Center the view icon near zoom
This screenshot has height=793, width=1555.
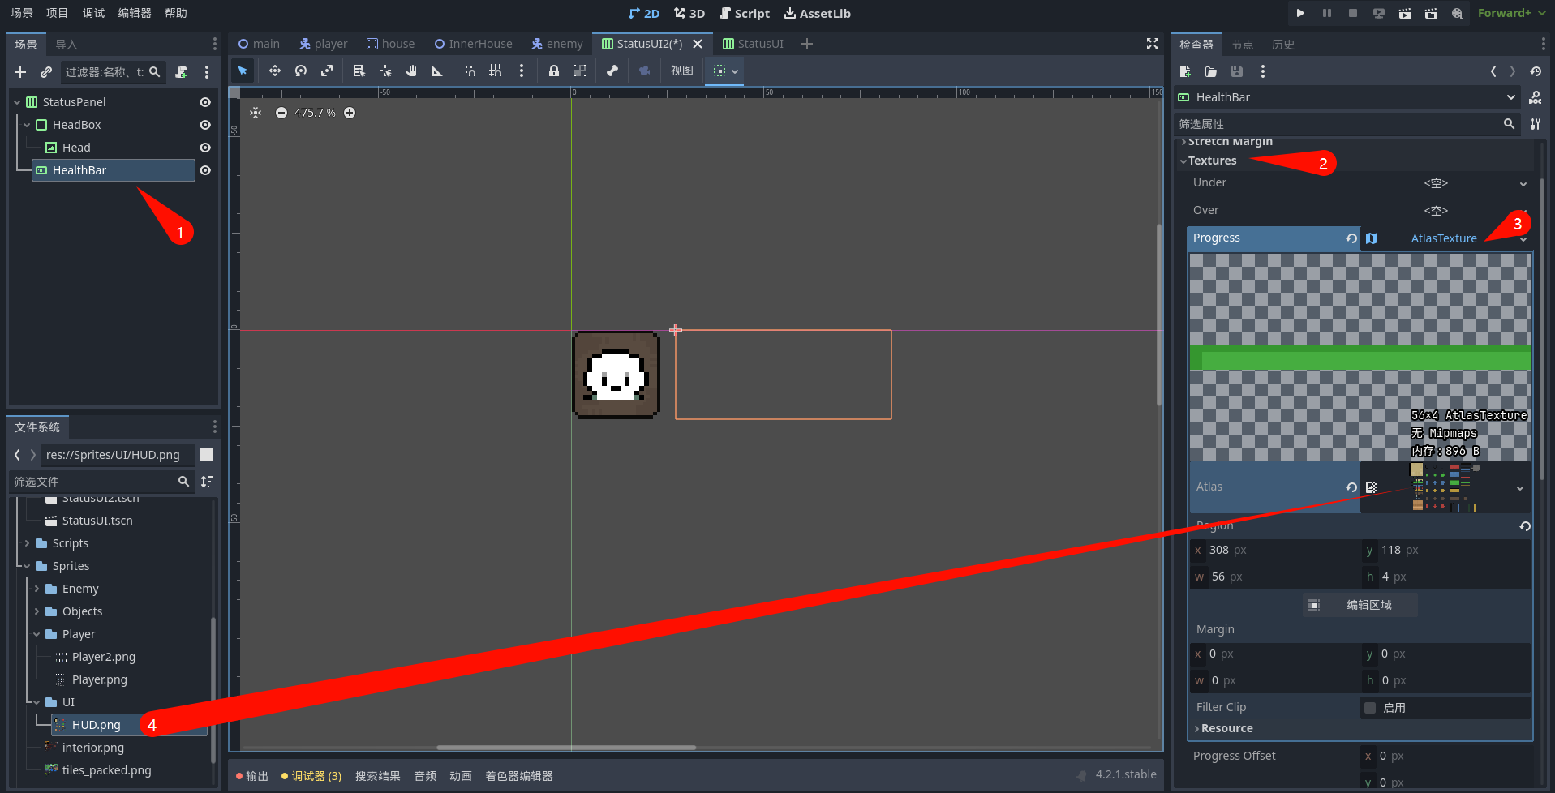[x=256, y=113]
